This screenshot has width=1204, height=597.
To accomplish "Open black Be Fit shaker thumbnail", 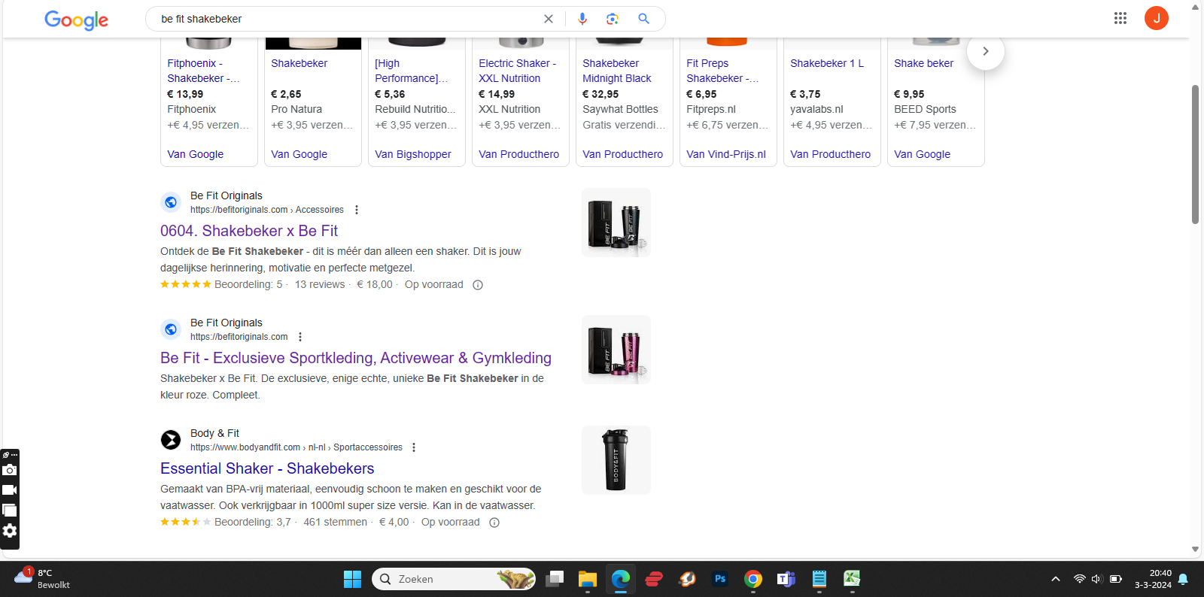I will point(616,223).
